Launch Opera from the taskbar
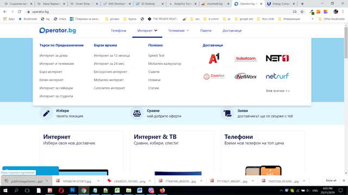Screen dimensions: 348x195 (x=61, y=190)
